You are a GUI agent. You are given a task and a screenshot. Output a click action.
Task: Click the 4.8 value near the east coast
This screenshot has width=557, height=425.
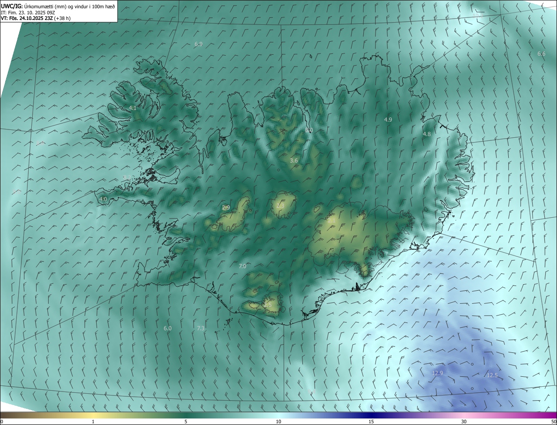[x=427, y=134]
